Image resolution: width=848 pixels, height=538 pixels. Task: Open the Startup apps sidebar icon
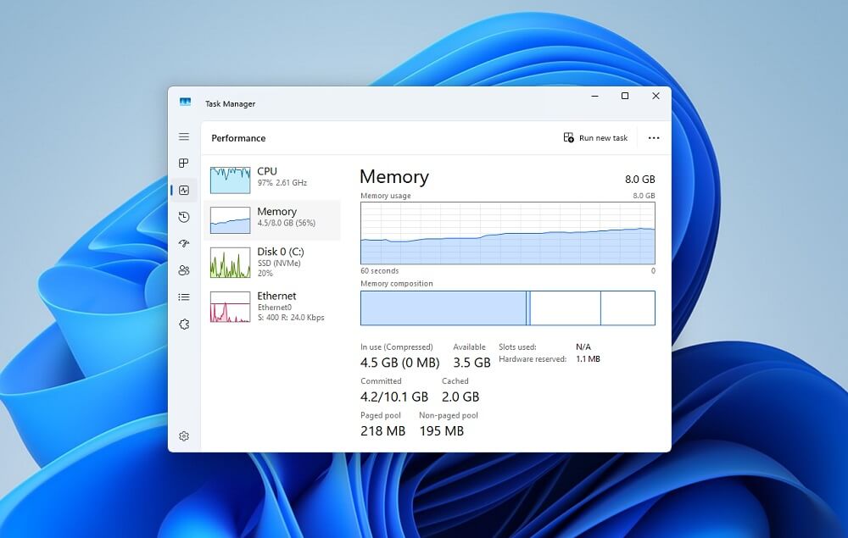point(184,244)
